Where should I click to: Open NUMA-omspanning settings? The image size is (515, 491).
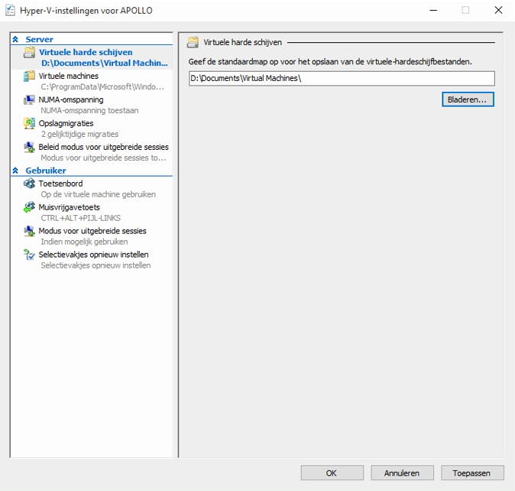click(x=71, y=99)
